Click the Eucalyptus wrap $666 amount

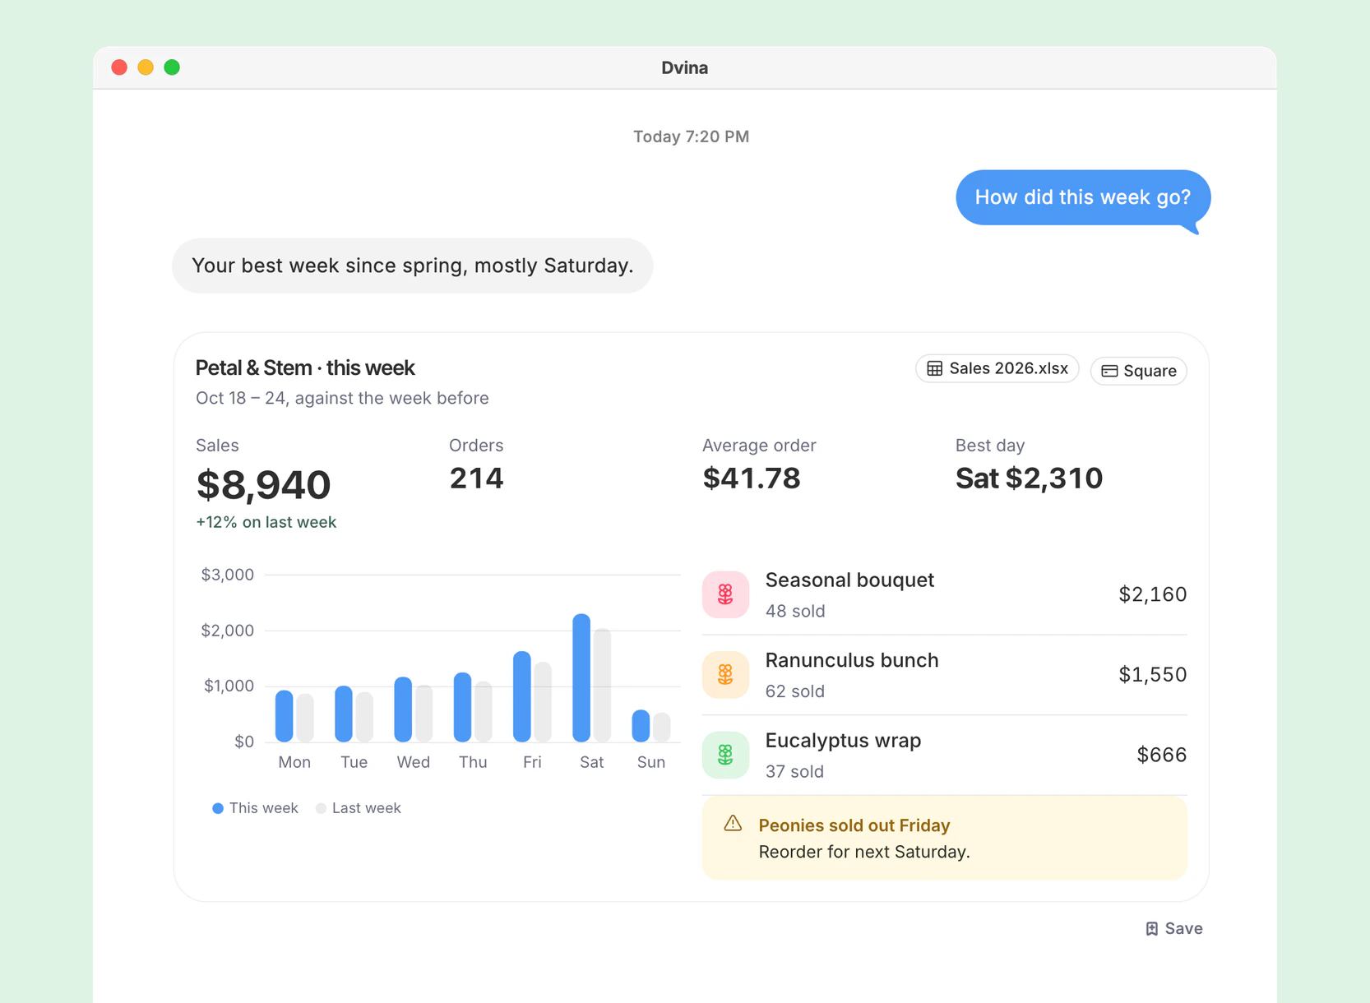(1161, 755)
